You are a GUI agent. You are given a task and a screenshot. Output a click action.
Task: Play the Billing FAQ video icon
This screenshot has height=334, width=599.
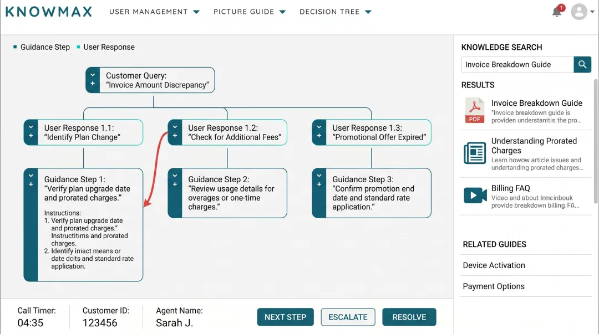[475, 196]
